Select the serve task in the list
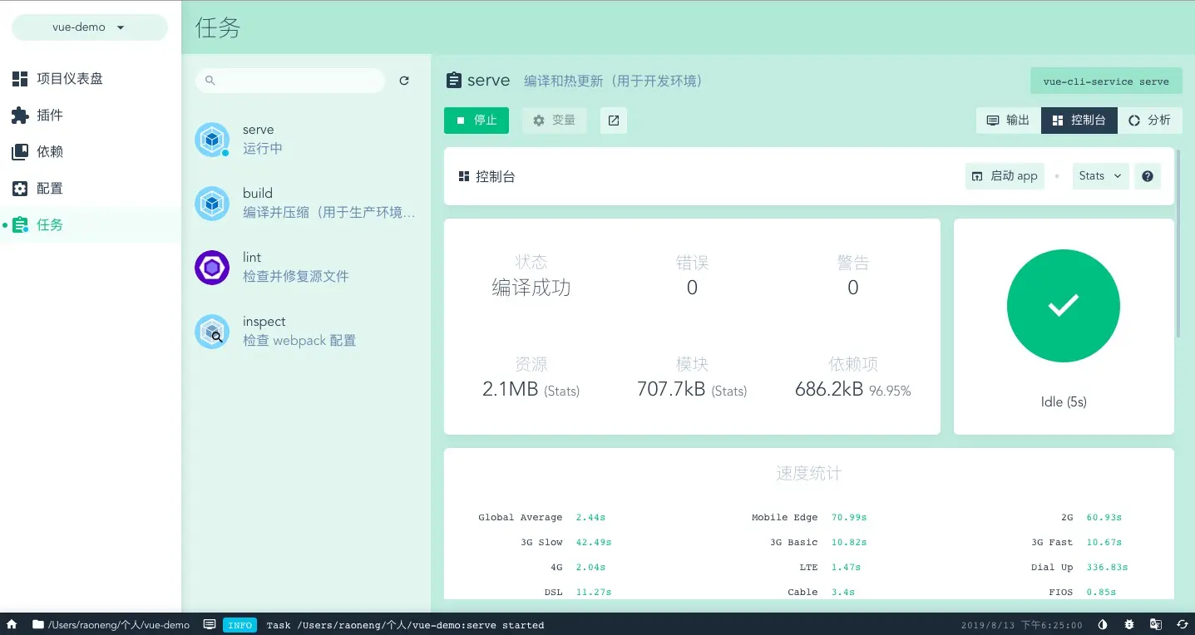Image resolution: width=1195 pixels, height=635 pixels. 306,140
